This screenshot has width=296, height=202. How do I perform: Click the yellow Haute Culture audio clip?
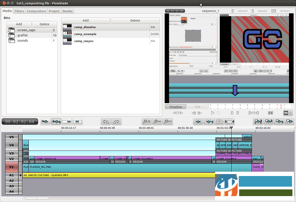coord(118,175)
